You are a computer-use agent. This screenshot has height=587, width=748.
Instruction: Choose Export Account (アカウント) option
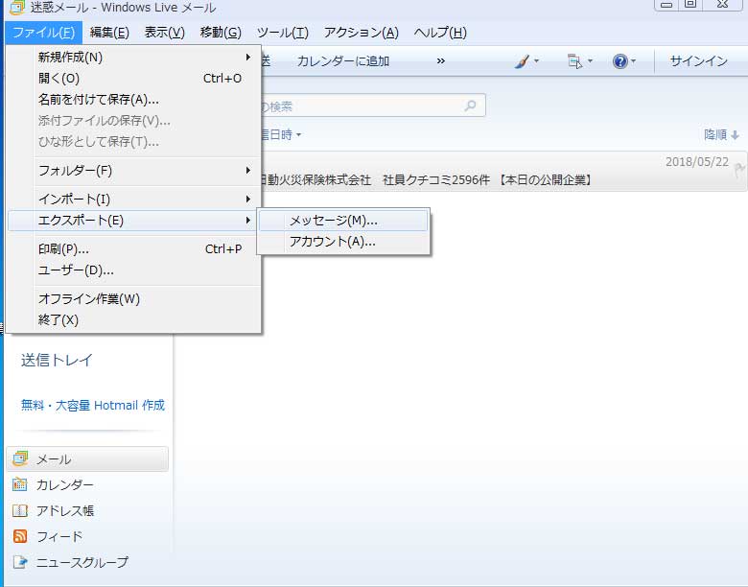pyautogui.click(x=332, y=242)
